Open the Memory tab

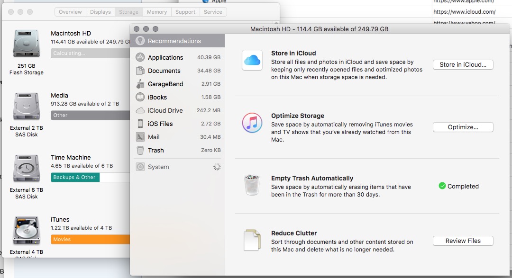pyautogui.click(x=157, y=12)
